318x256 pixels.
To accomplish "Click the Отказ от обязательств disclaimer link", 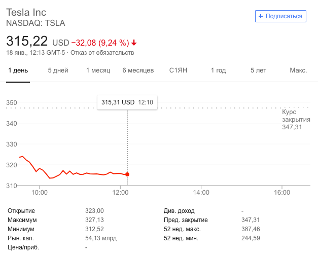I will coord(102,53).
